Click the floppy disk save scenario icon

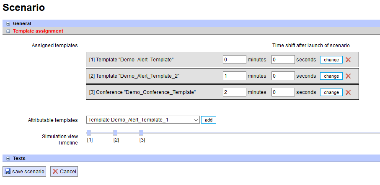(x=8, y=172)
